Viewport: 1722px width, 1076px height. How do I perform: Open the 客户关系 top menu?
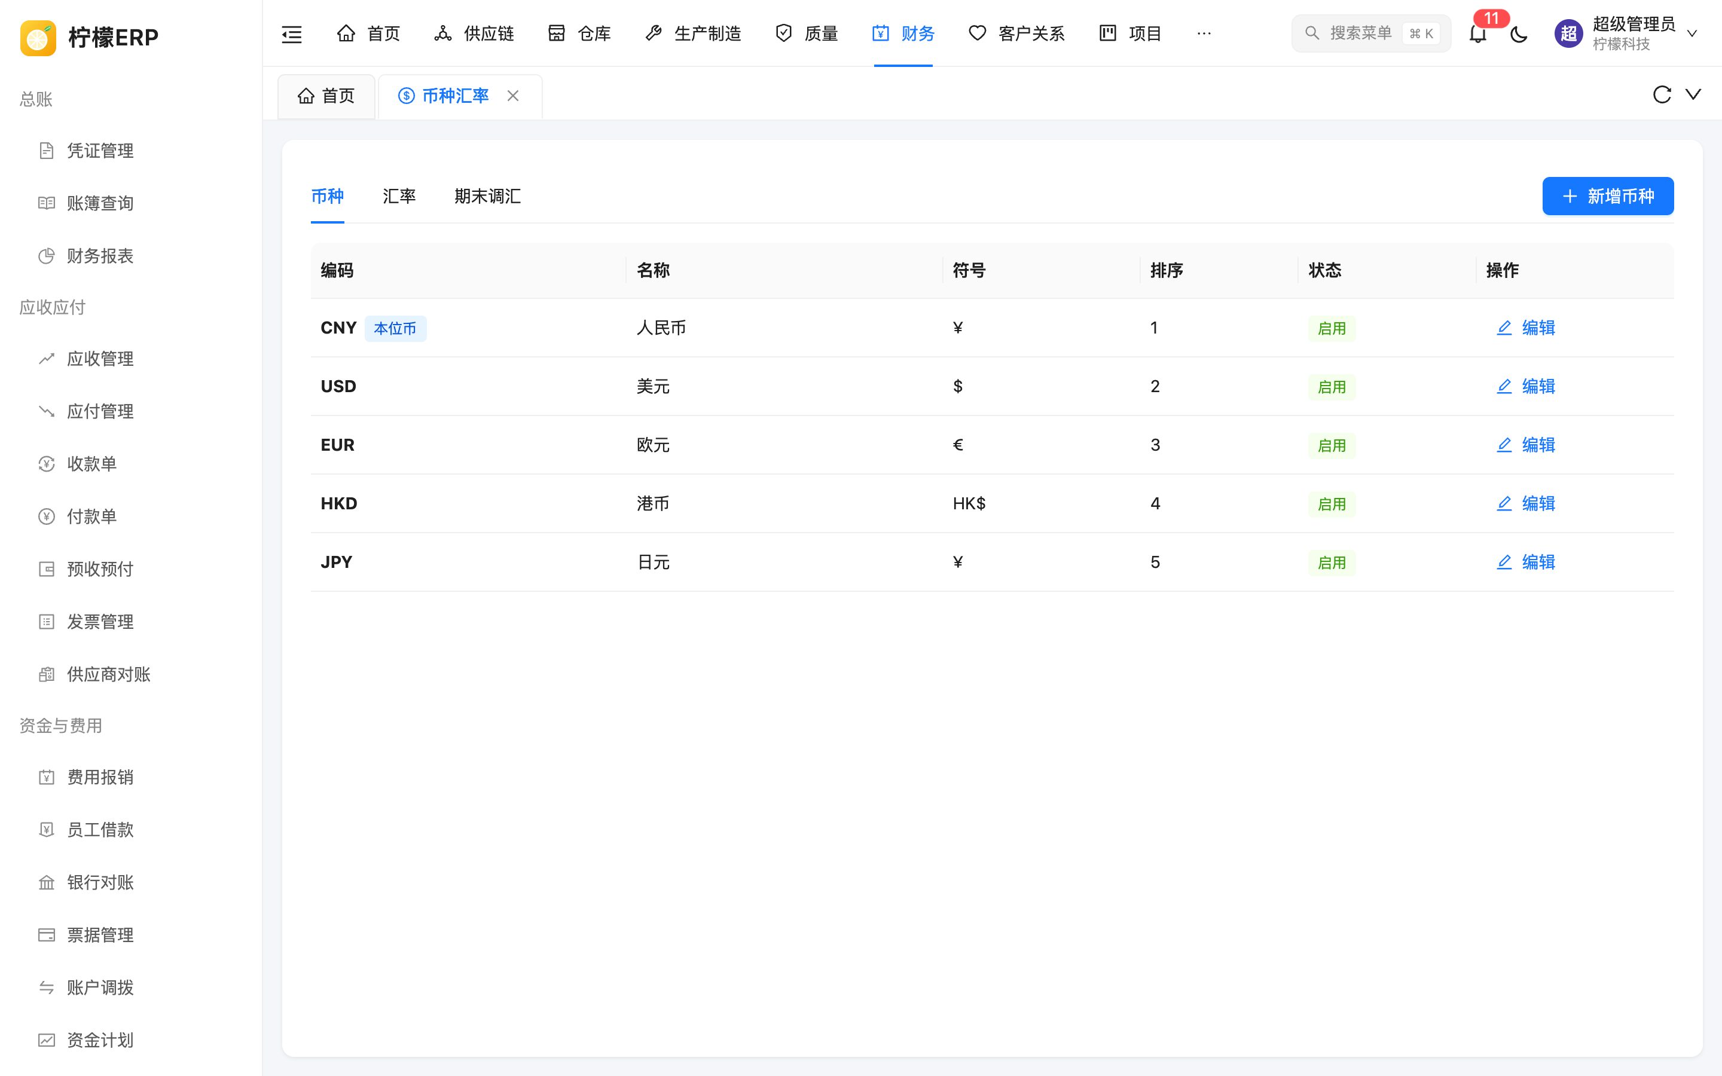click(1017, 33)
